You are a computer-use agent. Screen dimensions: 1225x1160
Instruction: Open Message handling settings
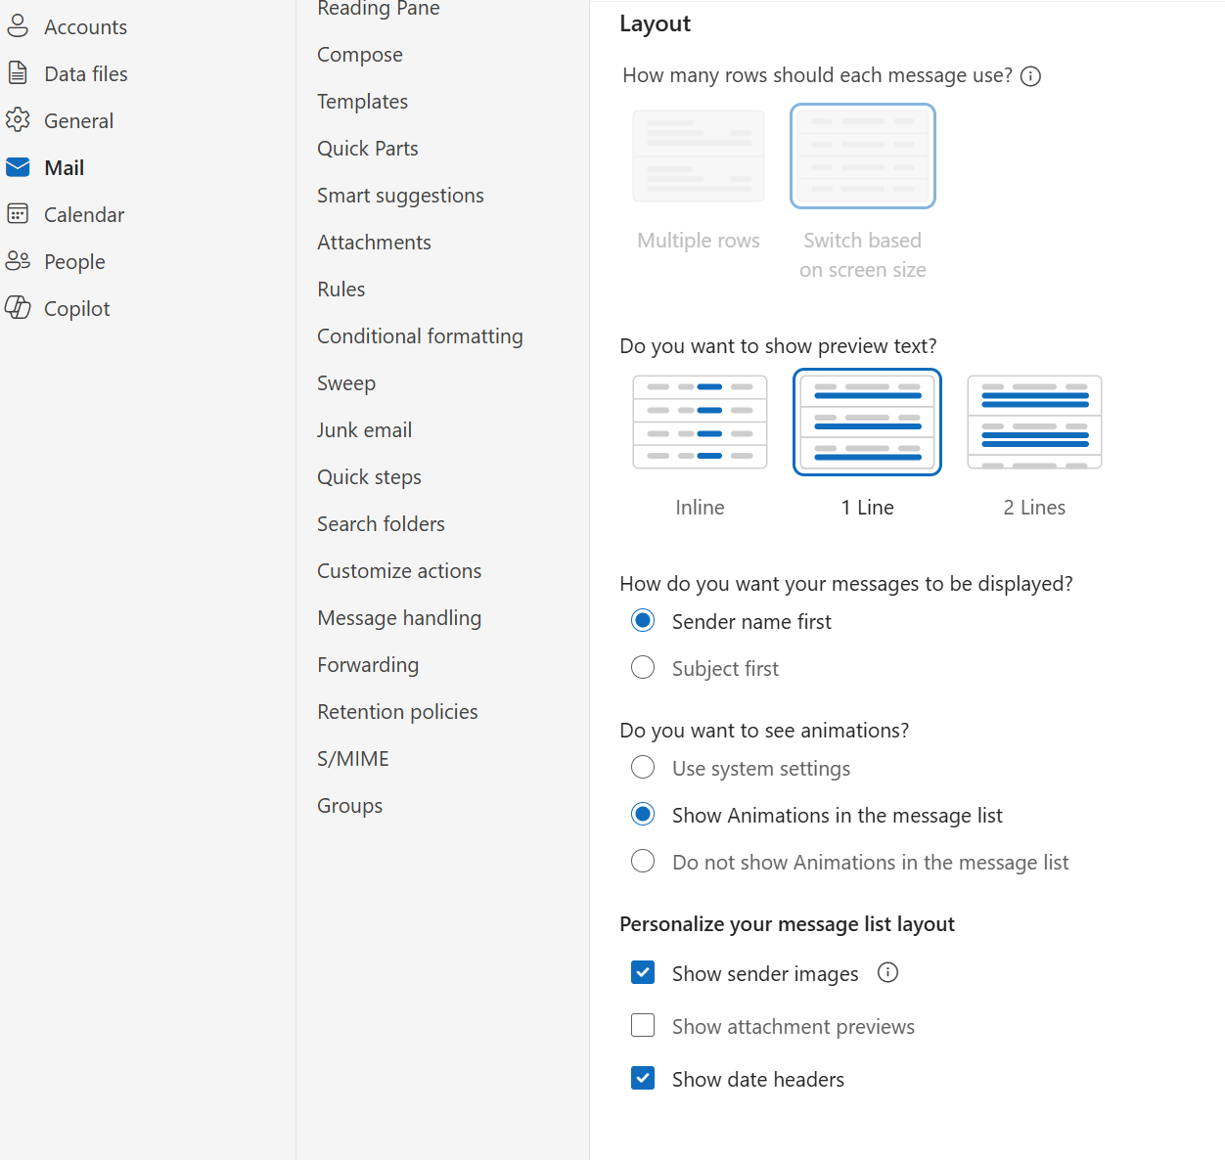point(399,618)
